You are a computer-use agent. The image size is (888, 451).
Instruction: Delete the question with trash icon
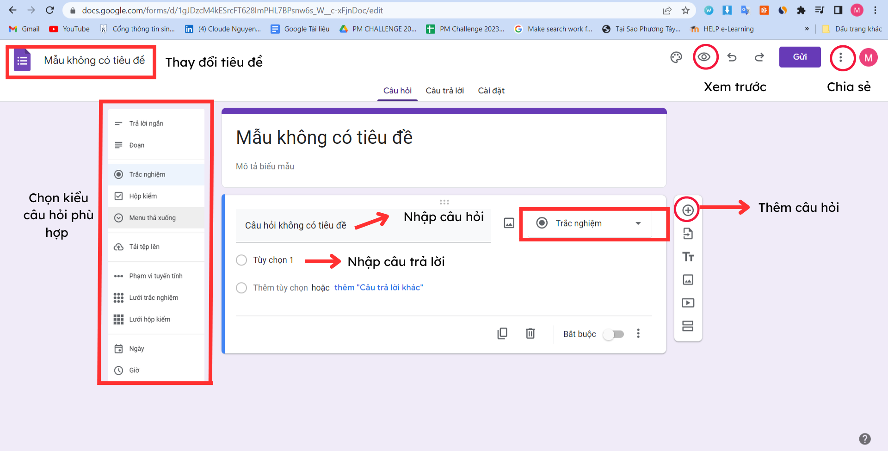click(530, 334)
